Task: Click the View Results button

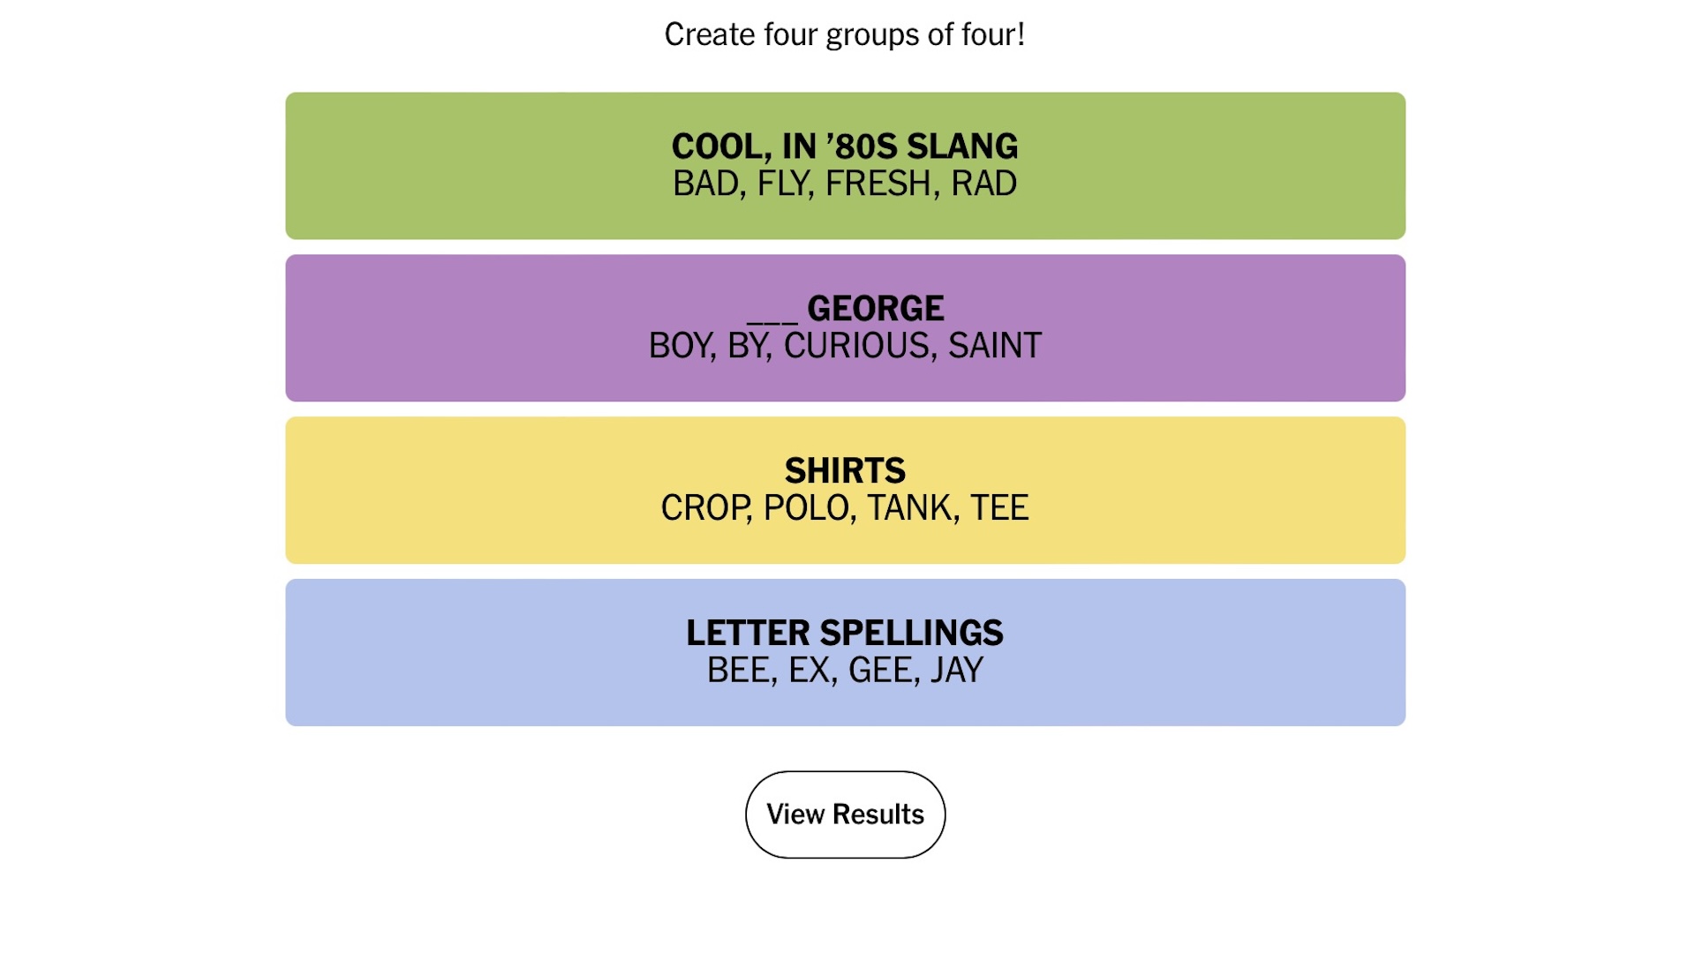Action: (x=845, y=814)
